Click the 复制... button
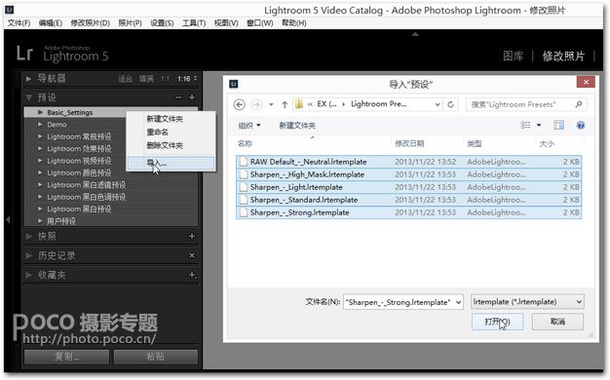Screen dimensions: 610x380 pyautogui.click(x=66, y=357)
